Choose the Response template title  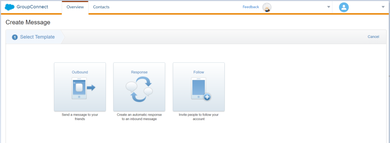point(139,72)
